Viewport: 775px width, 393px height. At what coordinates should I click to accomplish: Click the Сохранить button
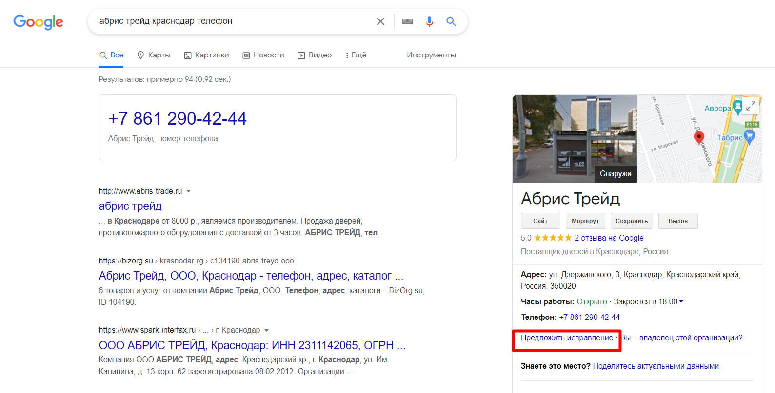[x=632, y=221]
